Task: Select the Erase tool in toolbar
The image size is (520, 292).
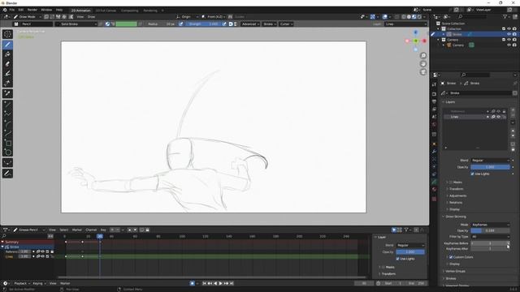Action: coord(7,64)
